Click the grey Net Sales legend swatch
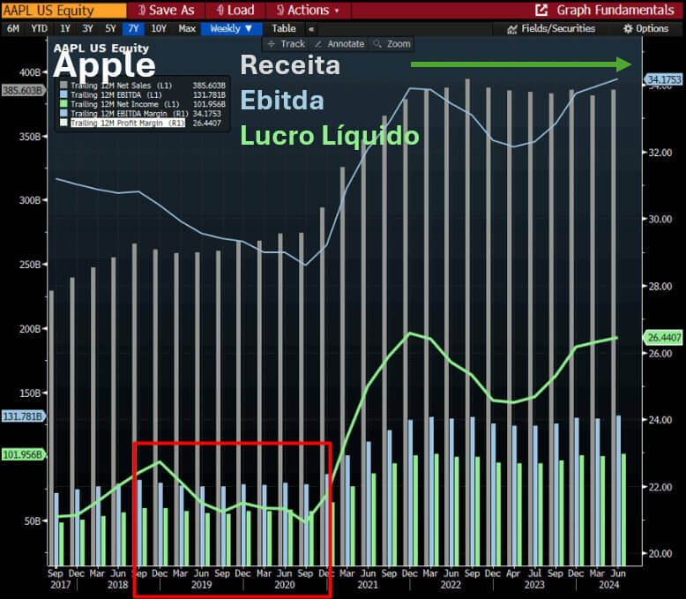Screen dimensions: 686x599 point(63,85)
